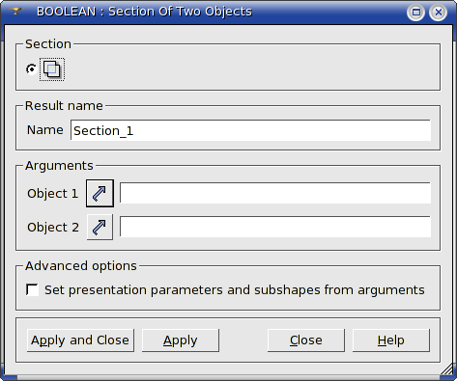457x381 pixels.
Task: Click the Apply button
Action: coord(181,340)
